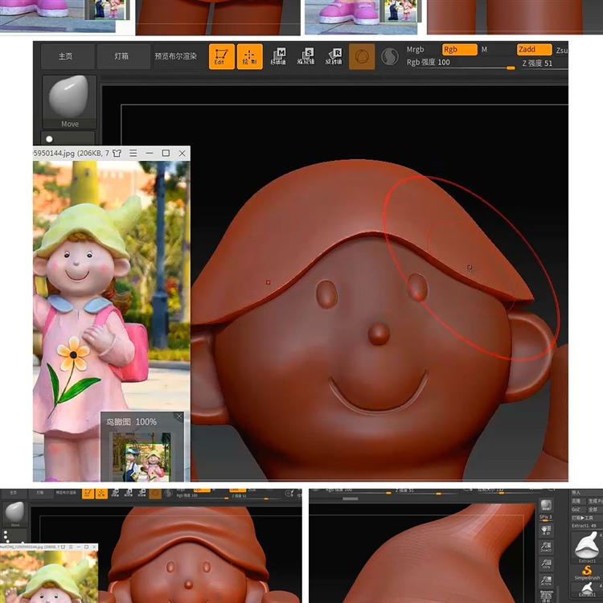Toggle Edit in bottom-left ZBrush window

click(x=88, y=494)
